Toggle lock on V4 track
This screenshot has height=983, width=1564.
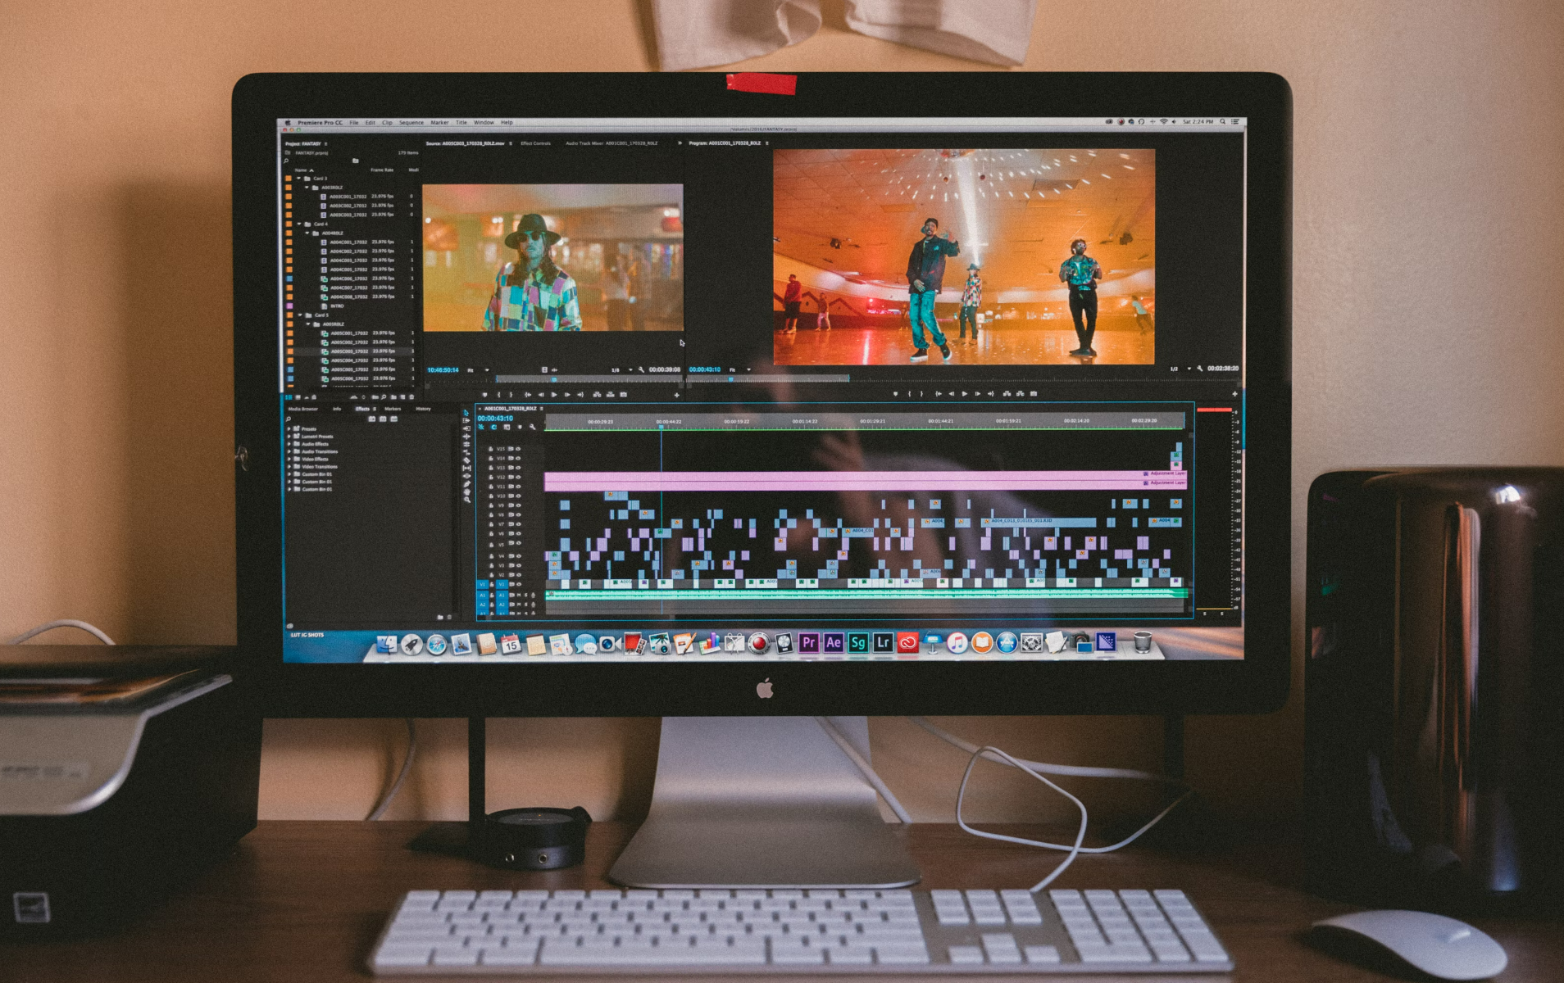tap(491, 556)
